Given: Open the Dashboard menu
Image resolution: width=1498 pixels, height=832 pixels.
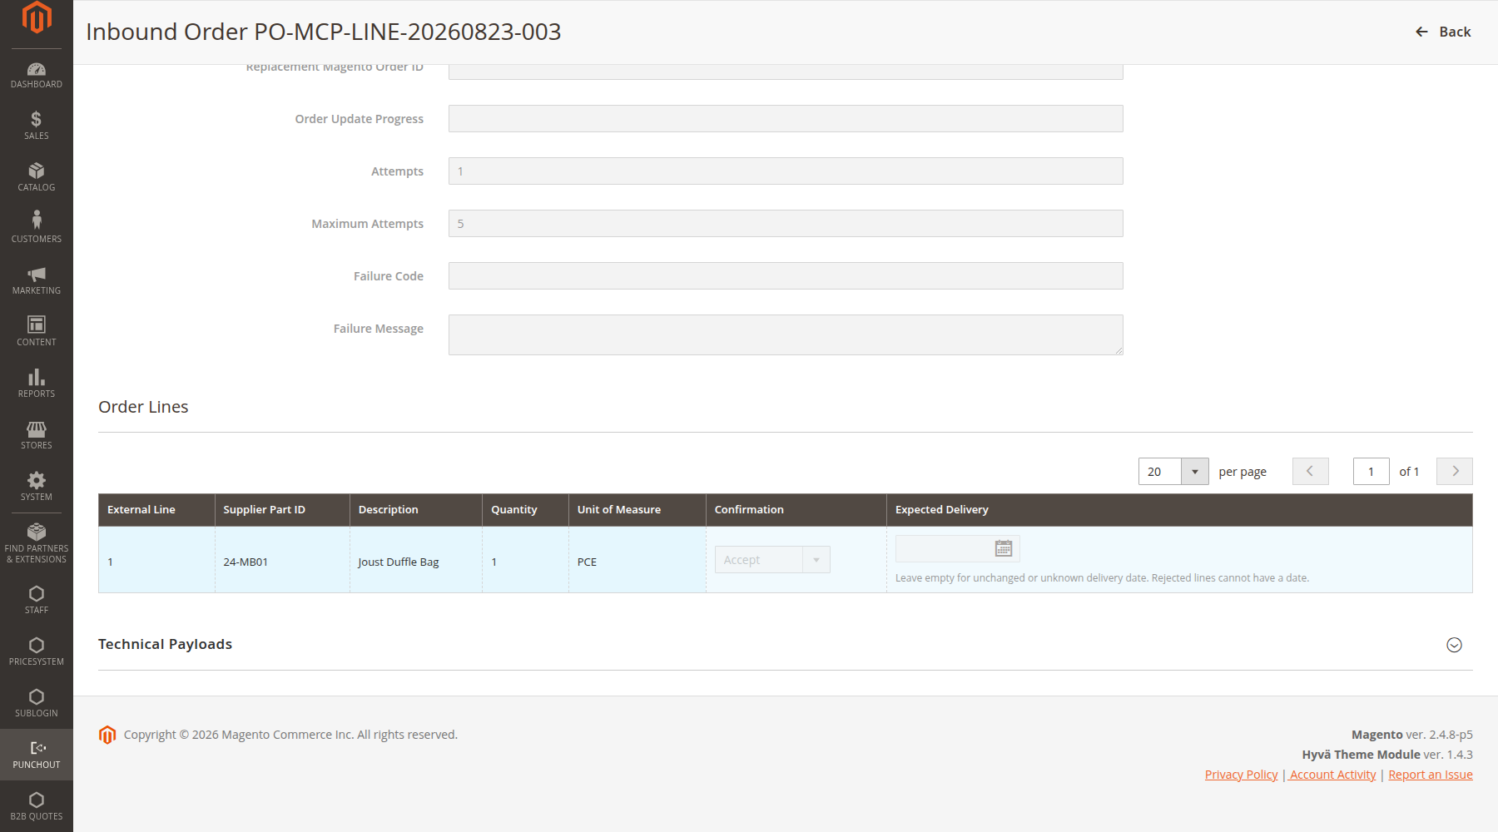Looking at the screenshot, I should pos(37,75).
